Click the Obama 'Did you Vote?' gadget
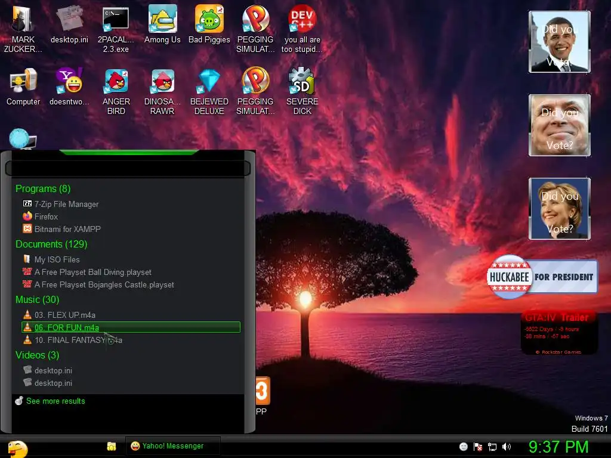The width and height of the screenshot is (611, 458). pos(560,42)
